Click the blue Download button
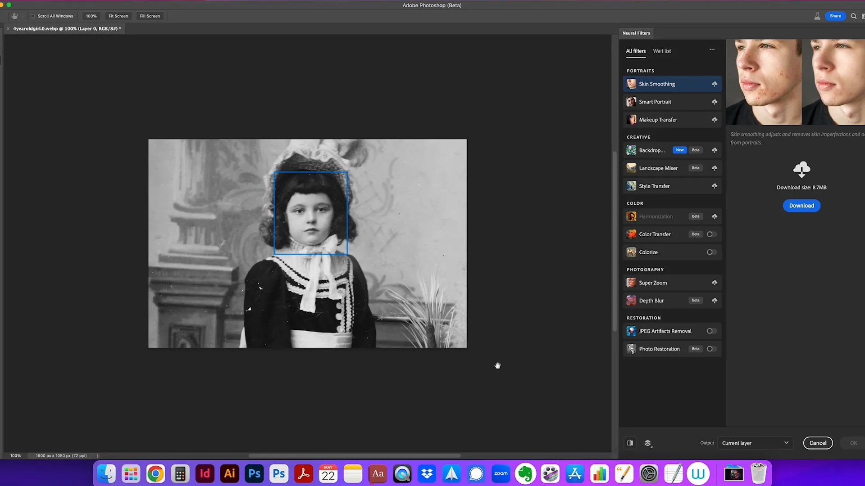865x486 pixels. pyautogui.click(x=801, y=206)
